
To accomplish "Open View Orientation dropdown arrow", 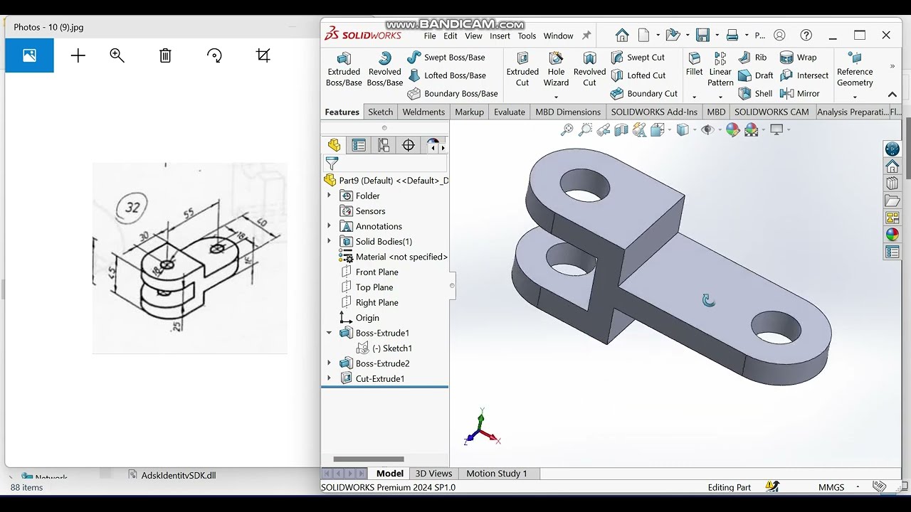I will (x=670, y=129).
